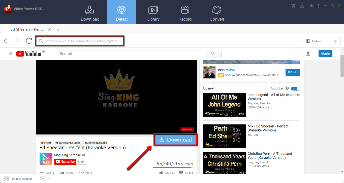Click the Enable detector crosshair icon
The height and width of the screenshot is (183, 344).
(6, 178)
